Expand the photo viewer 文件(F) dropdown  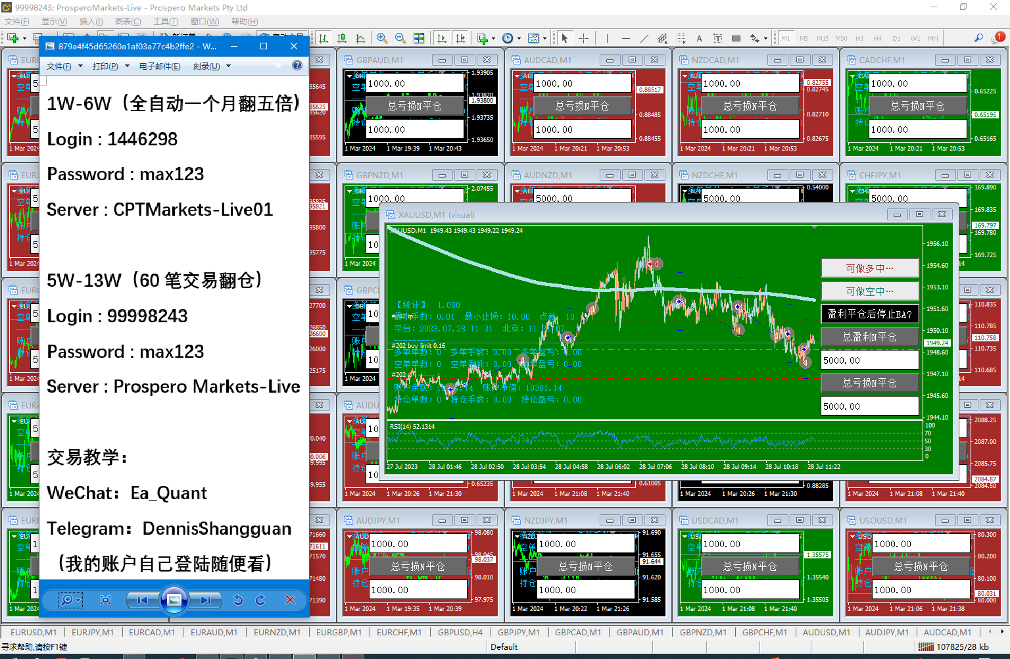[64, 66]
